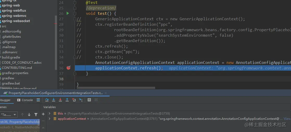Viewport: 291px width, 132px height.
Task: Click the View link for applicationContext
Action: coord(287,119)
